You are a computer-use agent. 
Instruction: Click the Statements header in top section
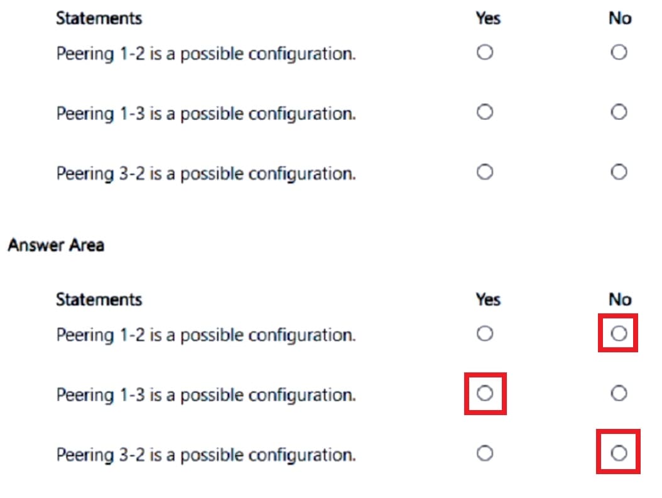point(99,18)
